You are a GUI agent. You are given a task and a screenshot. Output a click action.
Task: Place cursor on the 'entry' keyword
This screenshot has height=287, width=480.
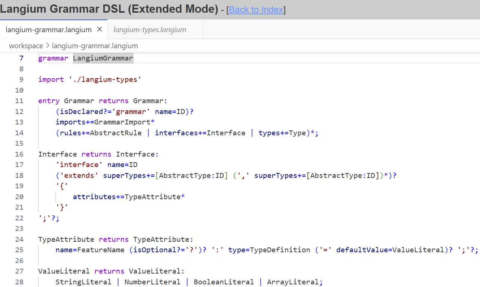[49, 101]
